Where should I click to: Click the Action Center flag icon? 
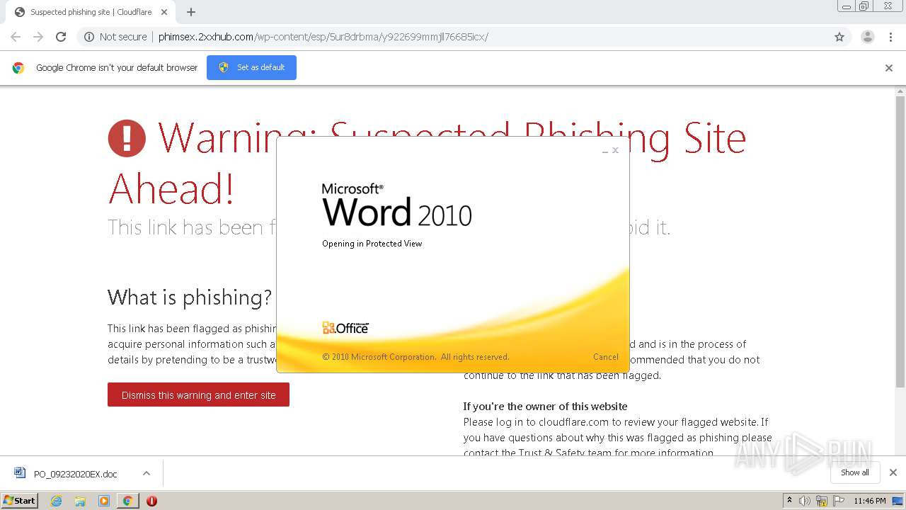[839, 501]
